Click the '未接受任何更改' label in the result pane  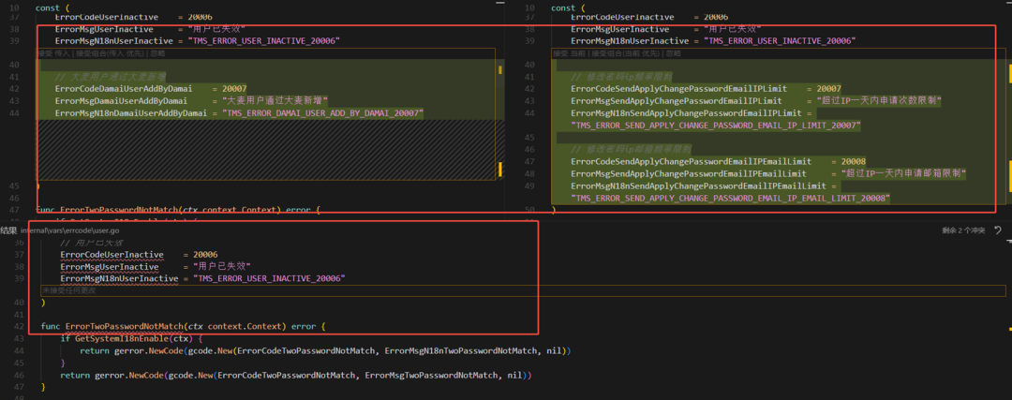[68, 290]
